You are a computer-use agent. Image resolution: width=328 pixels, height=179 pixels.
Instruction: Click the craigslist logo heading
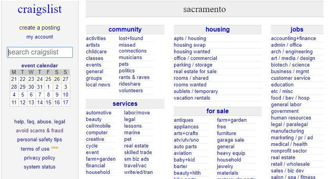39,10
